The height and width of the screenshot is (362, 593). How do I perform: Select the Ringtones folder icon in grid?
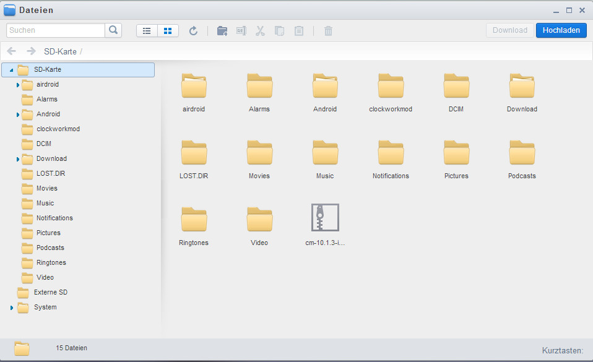[194, 220]
